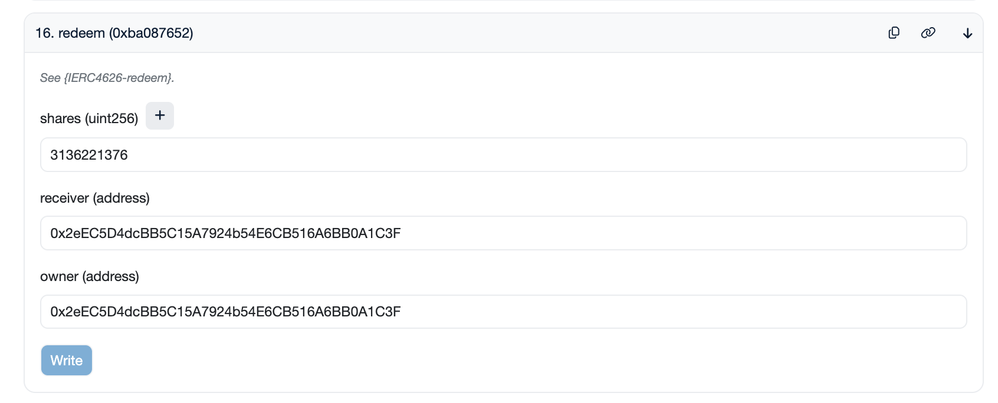Screen dimensions: 998x403
Task: Click the 0xba087652 selector in the header
Action: pos(151,33)
